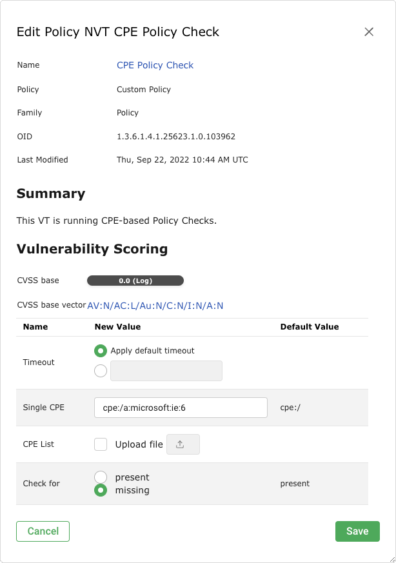Viewport: 396px width, 563px height.
Task: Click the custom timeout input field
Action: (166, 371)
